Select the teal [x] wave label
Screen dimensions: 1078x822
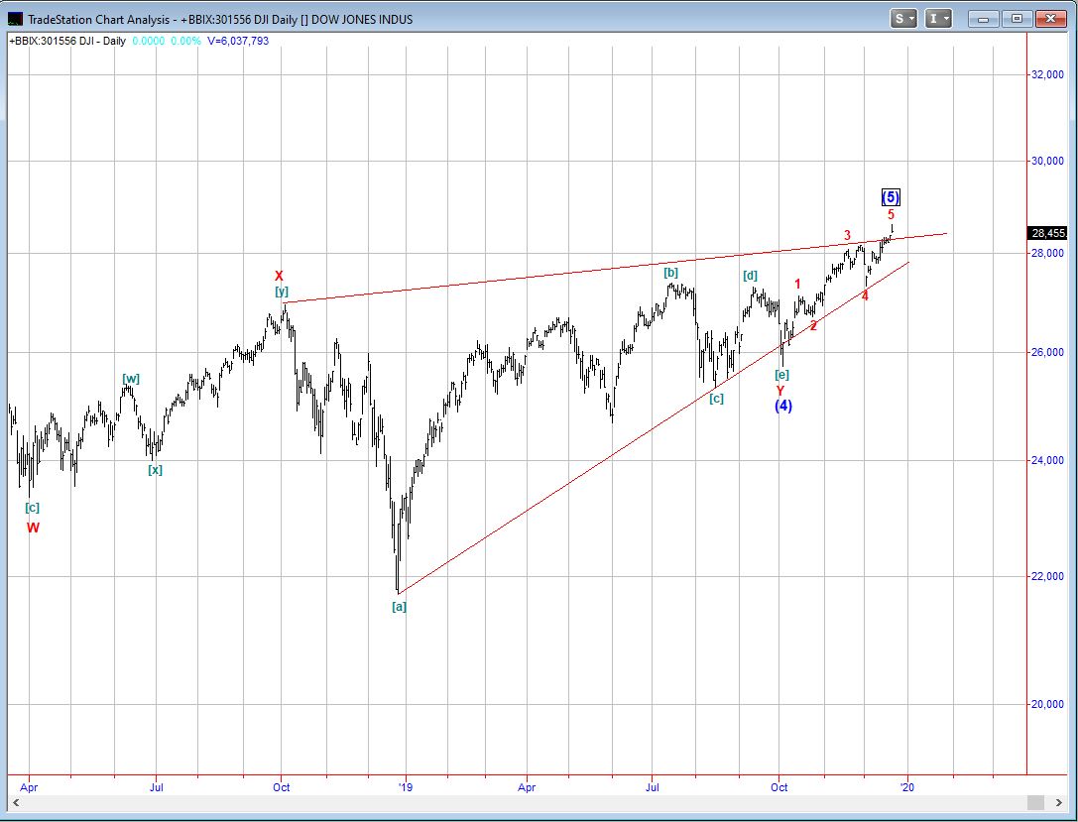click(x=156, y=470)
